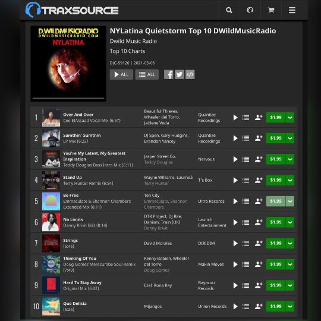Image resolution: width=321 pixels, height=321 pixels.
Task: Follow Mijangos via add-user icon
Action: click(259, 307)
